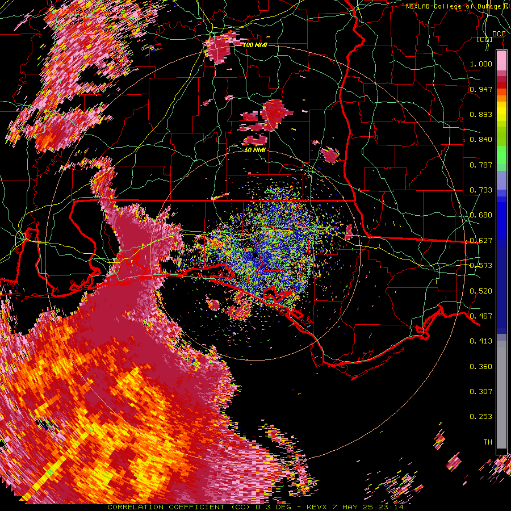Screen dimensions: 511x511
Task: Pick the bright green color bar segment
Action: [501, 155]
